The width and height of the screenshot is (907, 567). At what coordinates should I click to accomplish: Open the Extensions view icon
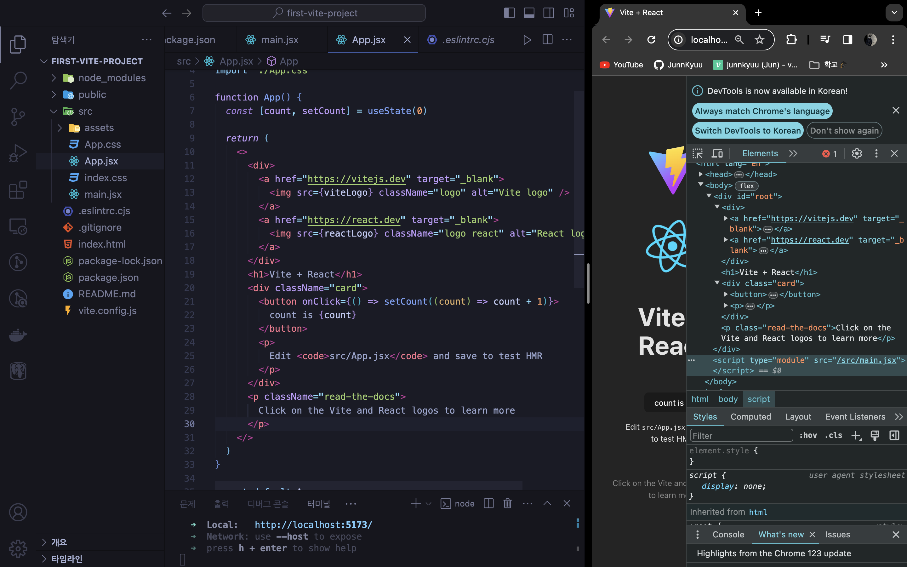18,190
